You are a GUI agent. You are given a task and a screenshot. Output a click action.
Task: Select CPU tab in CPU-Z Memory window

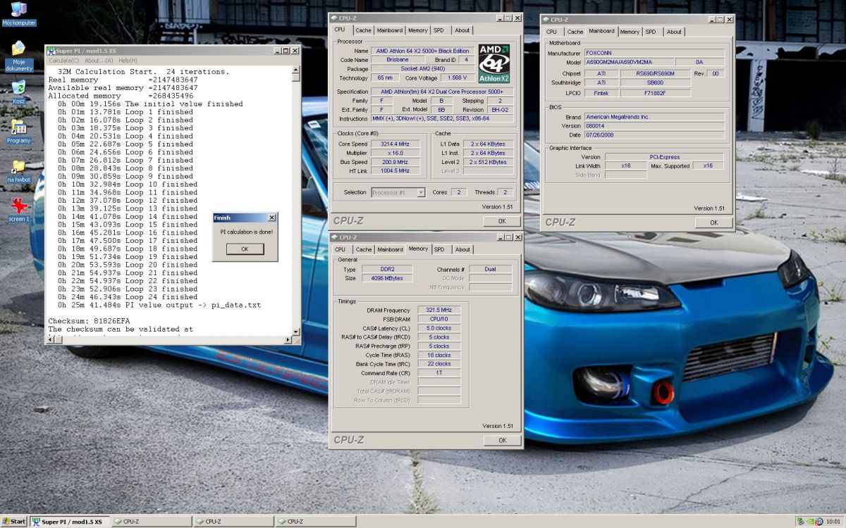click(x=340, y=249)
